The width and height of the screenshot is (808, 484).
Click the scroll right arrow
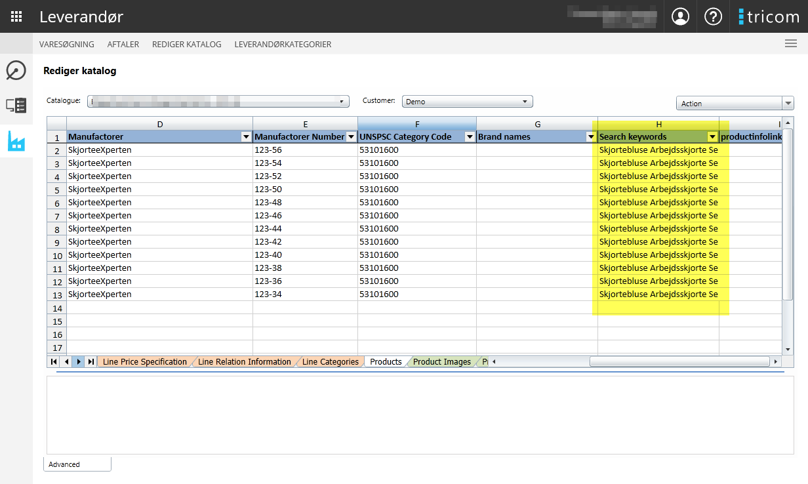point(776,361)
